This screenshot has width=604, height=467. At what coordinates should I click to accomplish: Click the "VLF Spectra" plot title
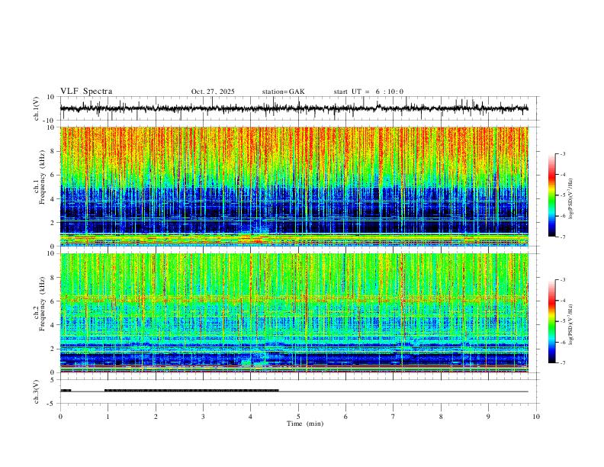pyautogui.click(x=86, y=92)
